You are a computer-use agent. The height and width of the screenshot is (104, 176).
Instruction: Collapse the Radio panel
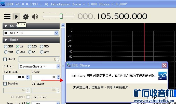tap(6, 40)
